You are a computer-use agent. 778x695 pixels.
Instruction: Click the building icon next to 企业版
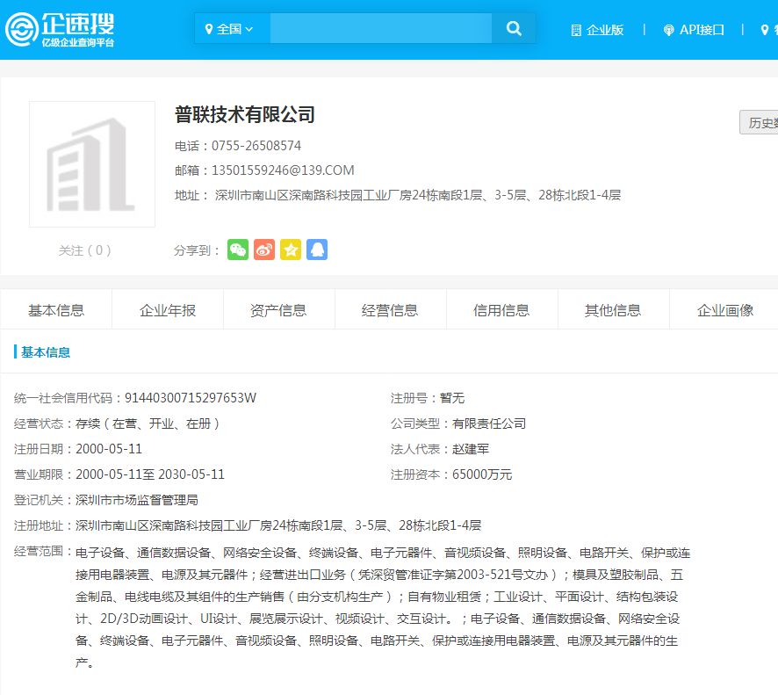pyautogui.click(x=574, y=29)
